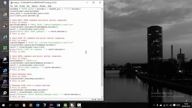This screenshot has width=192, height=108.
Task: Click 'clientSocket.send(msg.encode())' line
Action: [x=27, y=79]
